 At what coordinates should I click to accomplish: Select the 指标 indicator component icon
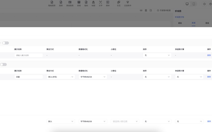tap(86, 4)
